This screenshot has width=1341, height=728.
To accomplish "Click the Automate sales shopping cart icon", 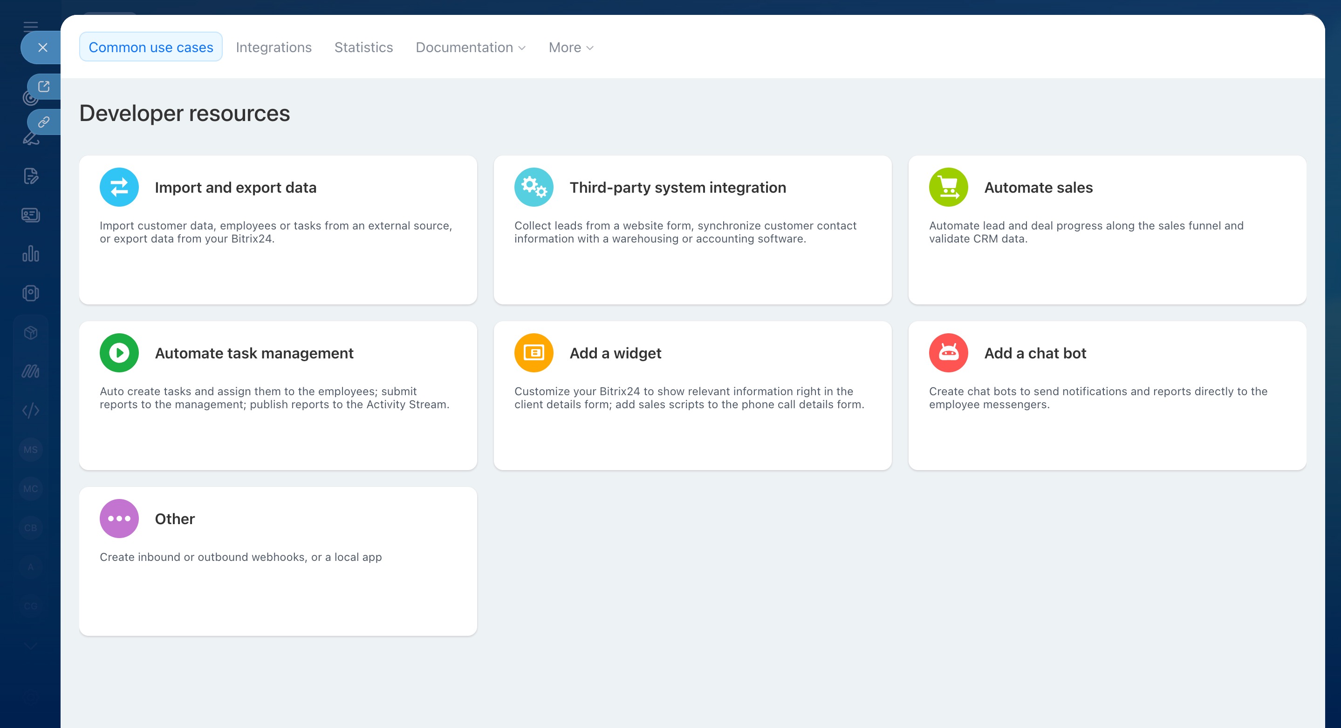I will tap(948, 187).
